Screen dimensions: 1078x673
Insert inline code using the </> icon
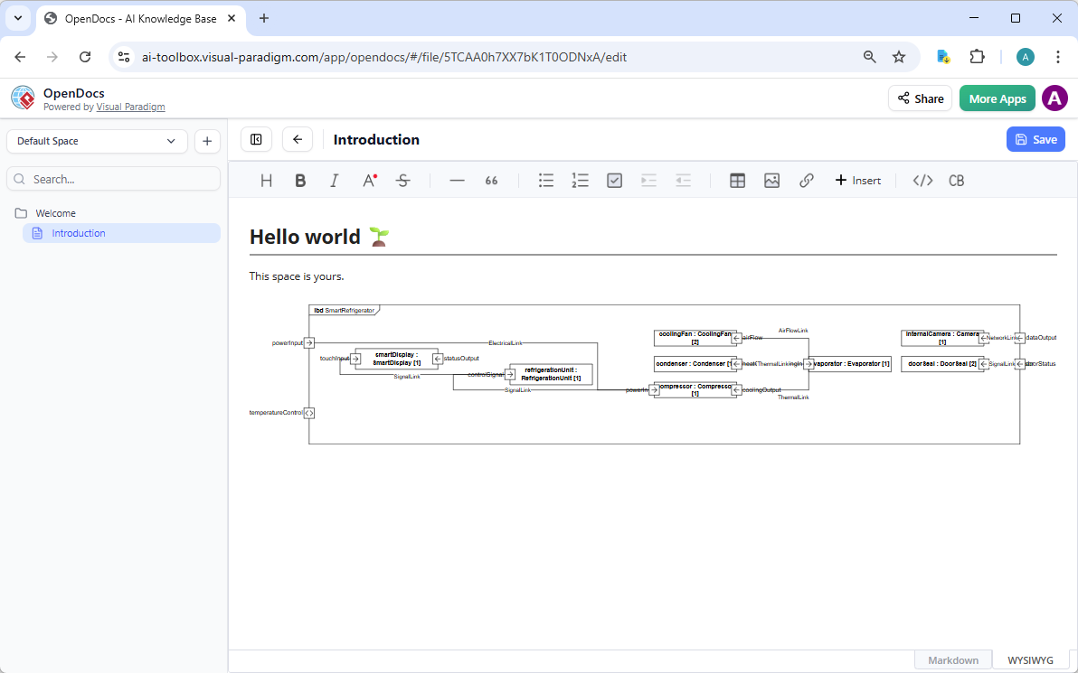(922, 180)
